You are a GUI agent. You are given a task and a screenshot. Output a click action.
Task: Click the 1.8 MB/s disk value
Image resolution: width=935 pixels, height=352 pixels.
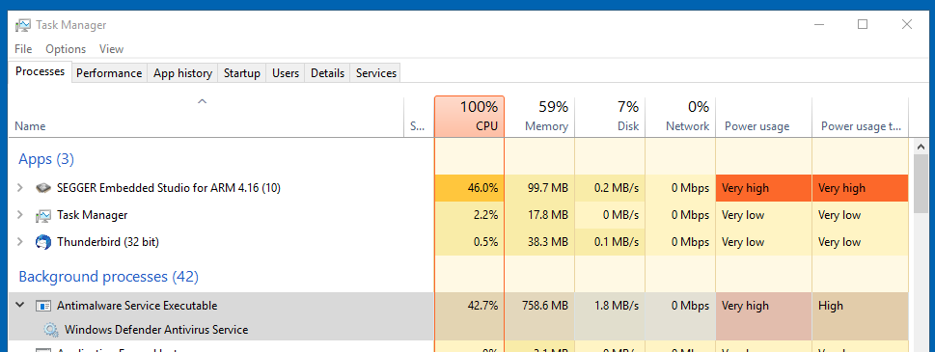pyautogui.click(x=617, y=306)
